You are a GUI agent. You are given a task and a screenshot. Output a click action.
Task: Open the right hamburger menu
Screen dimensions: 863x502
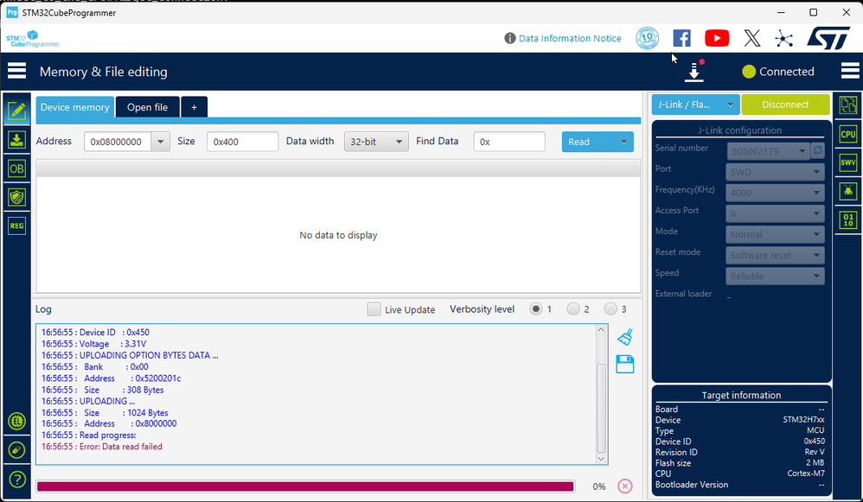click(850, 71)
